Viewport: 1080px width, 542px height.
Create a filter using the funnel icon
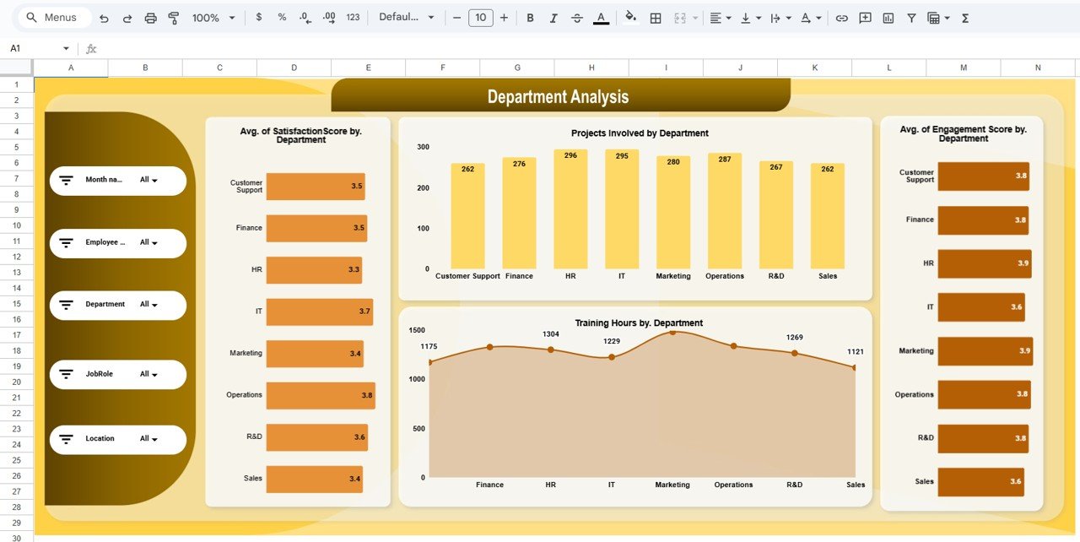pyautogui.click(x=910, y=17)
